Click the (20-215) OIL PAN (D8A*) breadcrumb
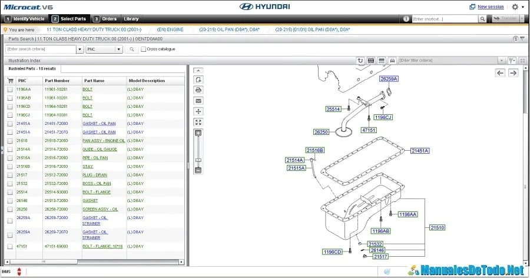The width and height of the screenshot is (530, 278). 230,30
